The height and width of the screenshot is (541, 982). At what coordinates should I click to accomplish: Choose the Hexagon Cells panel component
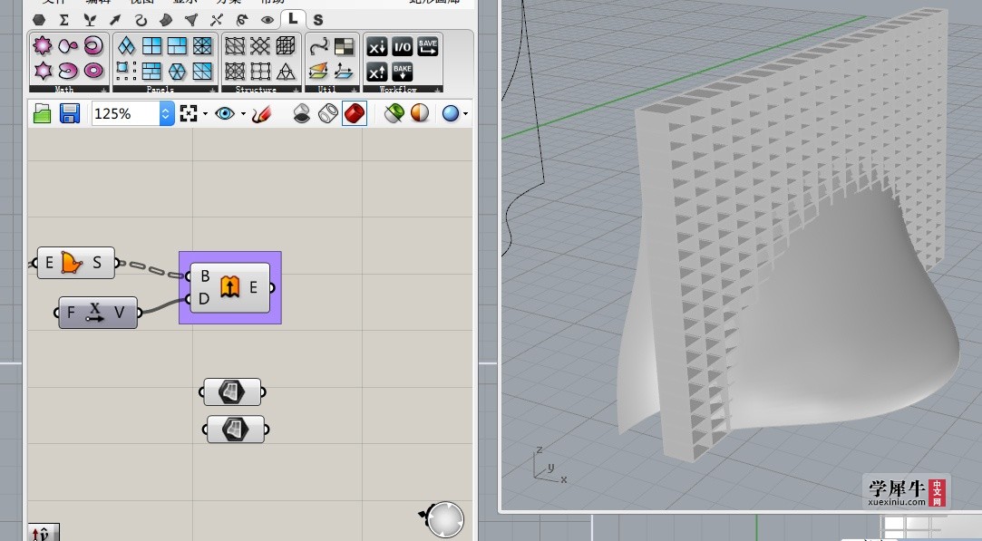point(177,72)
